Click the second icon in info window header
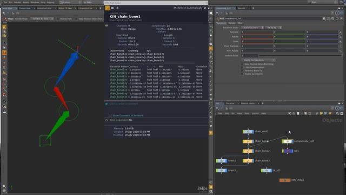346x195 pixels. pyautogui.click(x=112, y=8)
